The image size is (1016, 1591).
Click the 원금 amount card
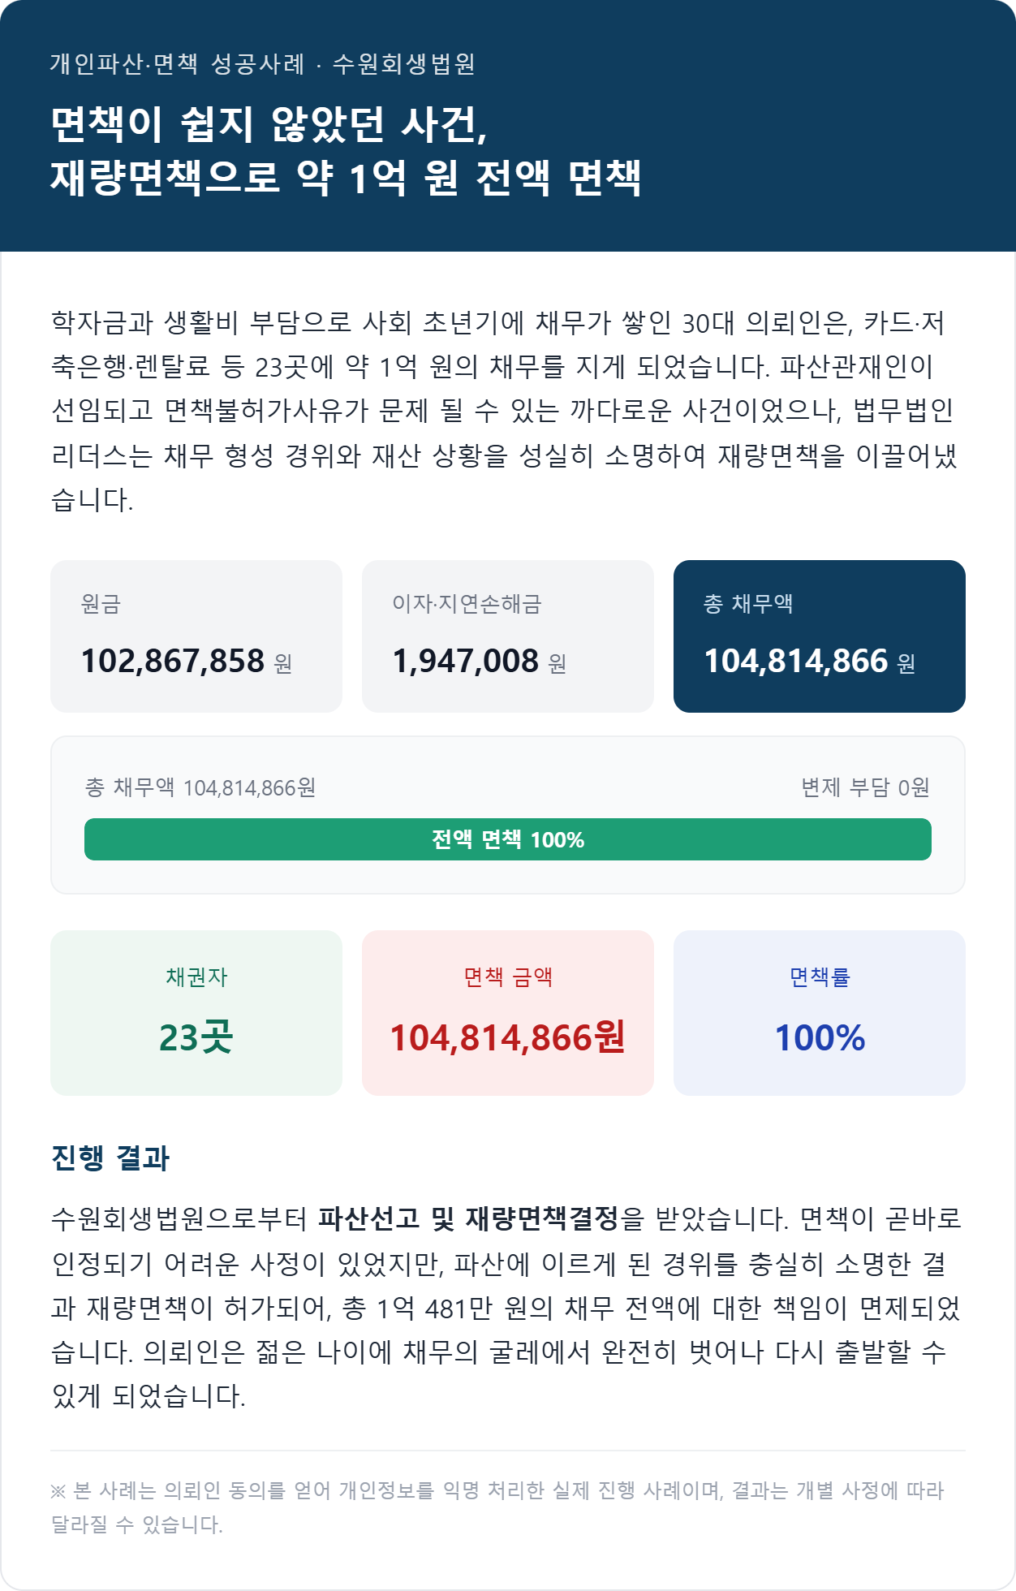click(196, 636)
